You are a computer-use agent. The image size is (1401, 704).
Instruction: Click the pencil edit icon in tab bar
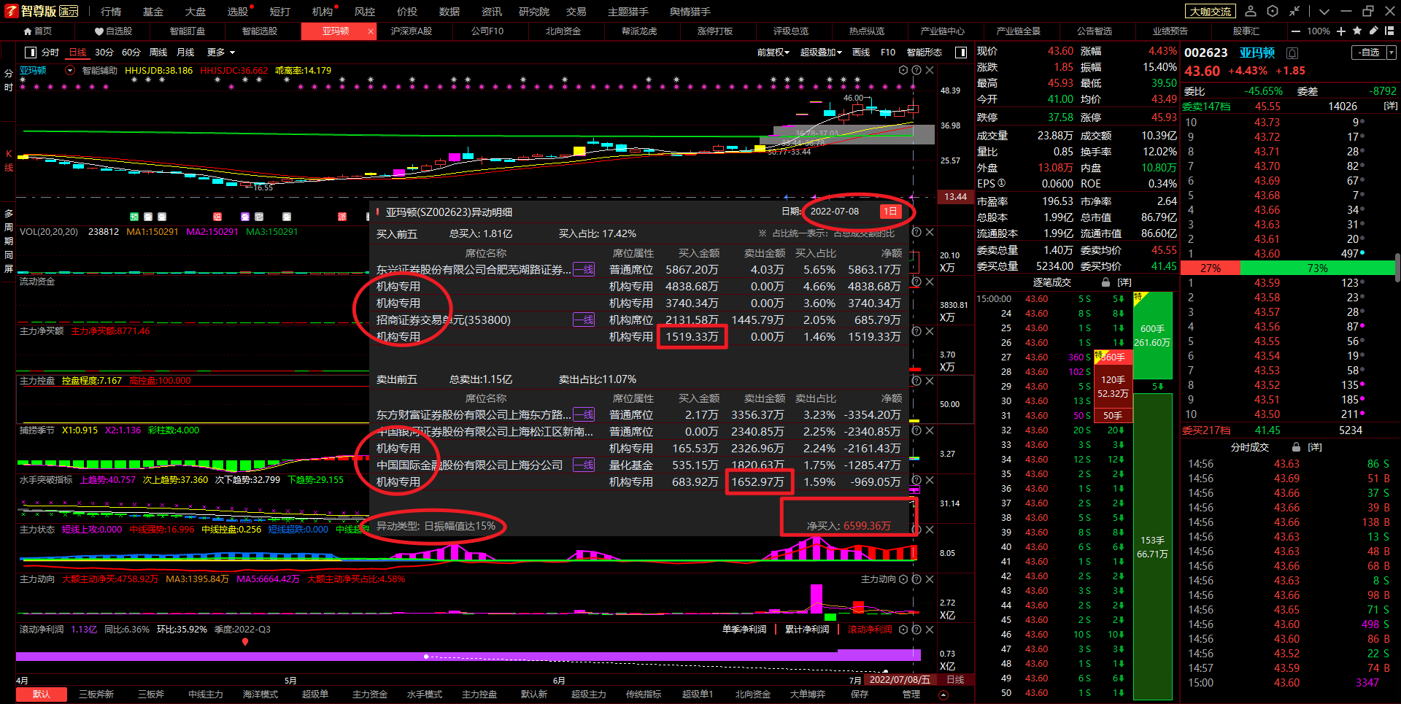click(1373, 31)
